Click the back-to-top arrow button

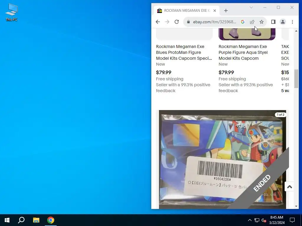pos(289,187)
